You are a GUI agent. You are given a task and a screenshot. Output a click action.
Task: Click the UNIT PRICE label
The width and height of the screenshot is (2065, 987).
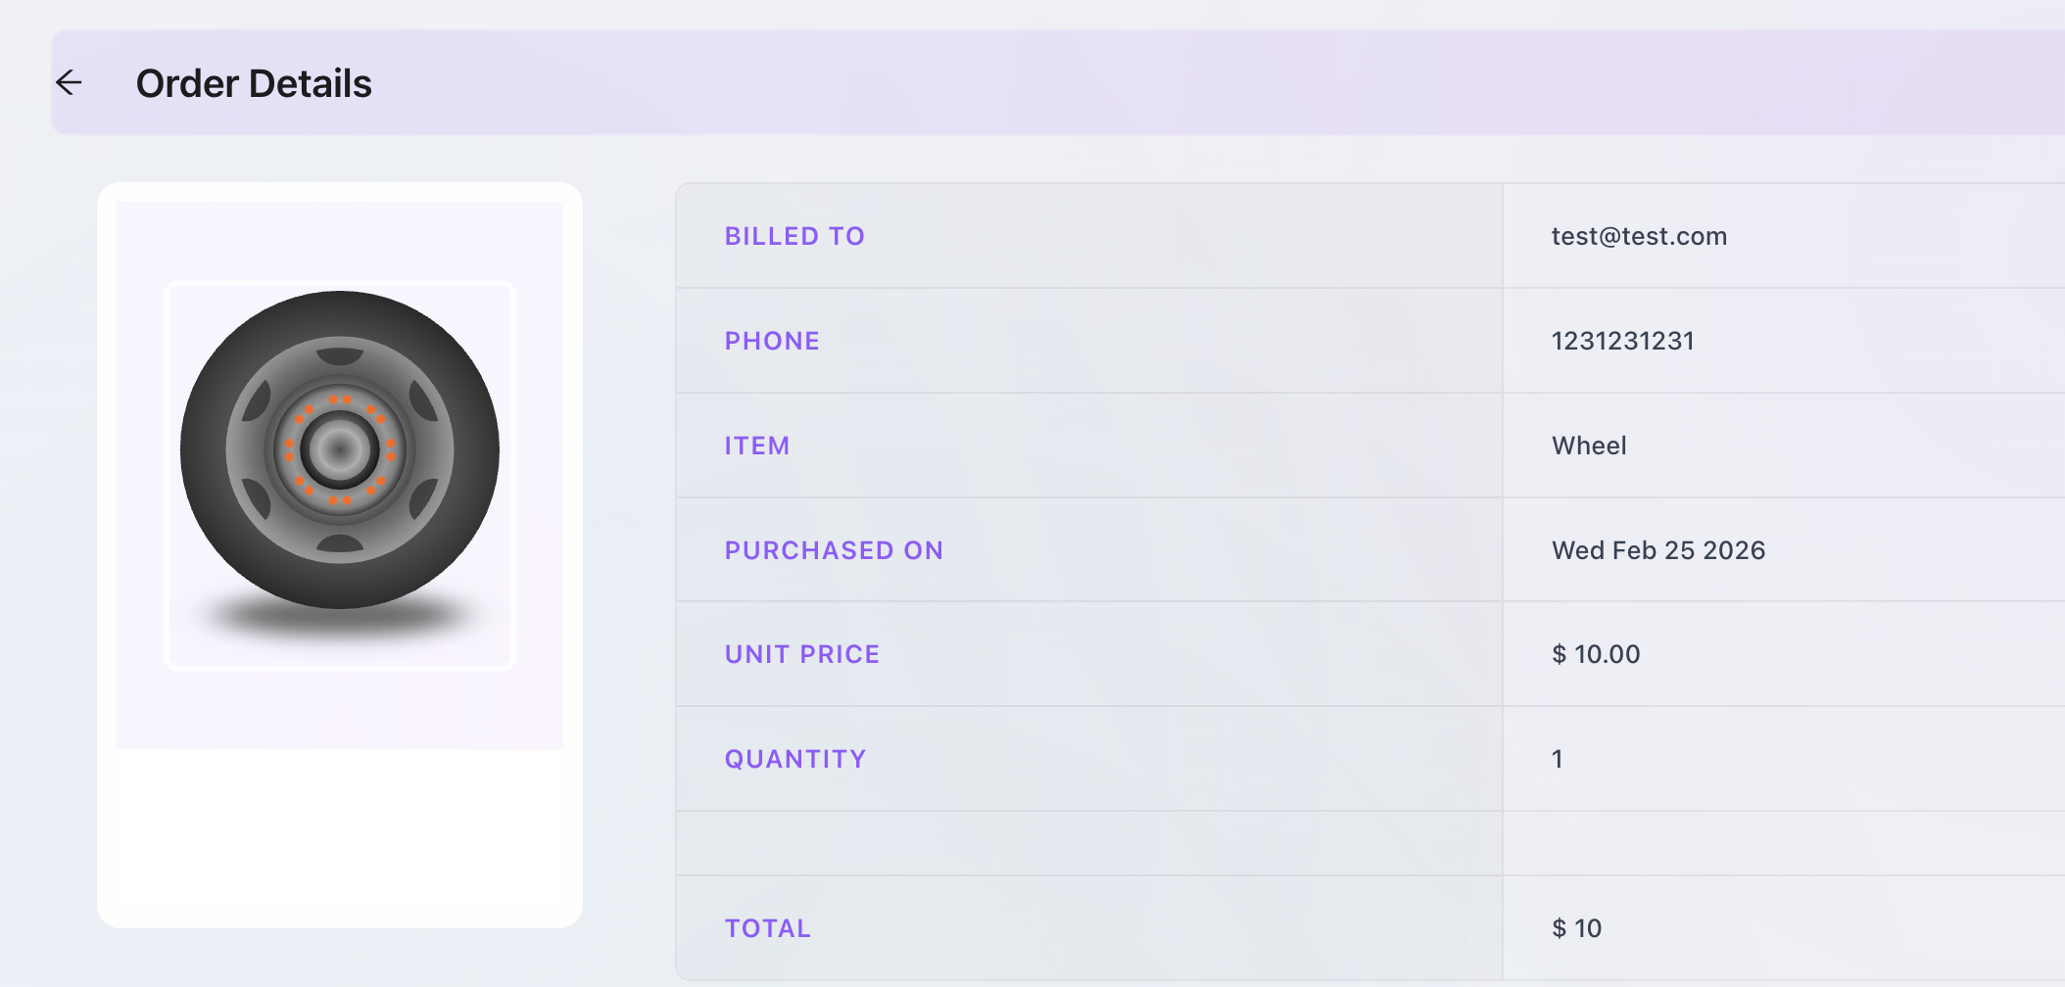pyautogui.click(x=802, y=654)
